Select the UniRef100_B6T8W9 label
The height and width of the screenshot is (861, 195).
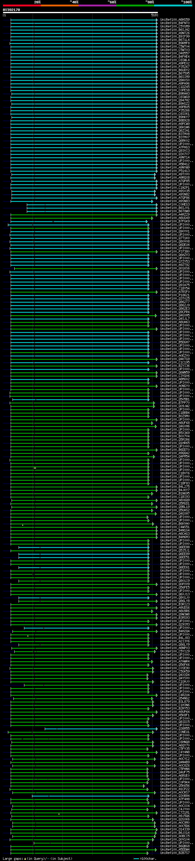point(175,211)
